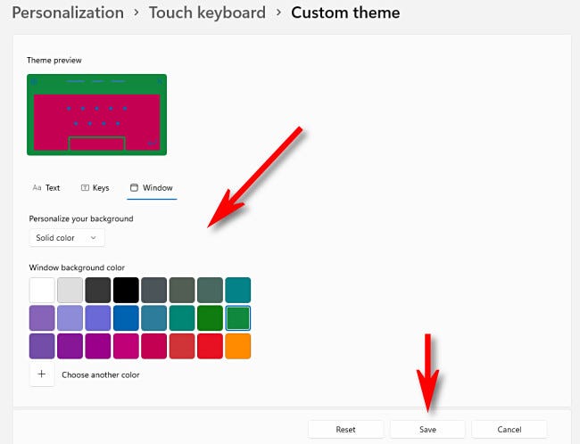
Task: Choose the selected green swatch
Action: (x=237, y=318)
